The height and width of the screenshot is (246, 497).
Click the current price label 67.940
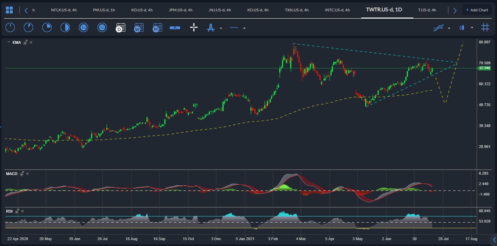click(484, 68)
